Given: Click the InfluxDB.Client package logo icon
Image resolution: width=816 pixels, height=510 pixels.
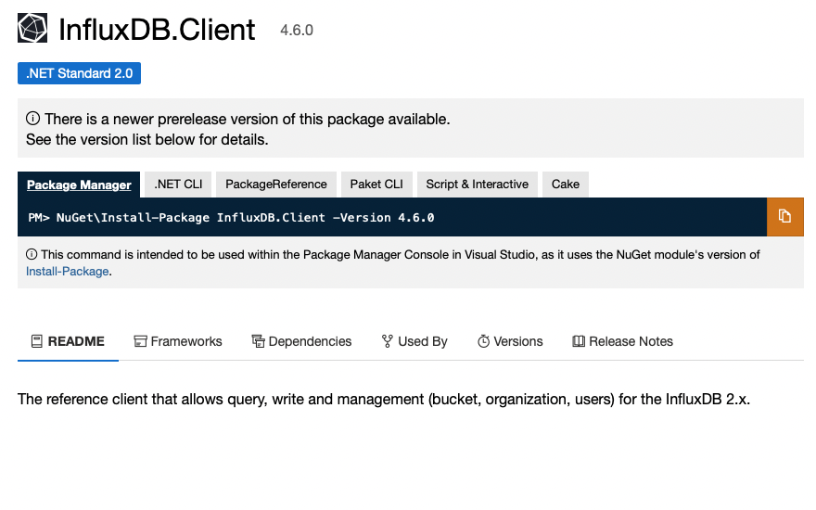Looking at the screenshot, I should (x=32, y=28).
